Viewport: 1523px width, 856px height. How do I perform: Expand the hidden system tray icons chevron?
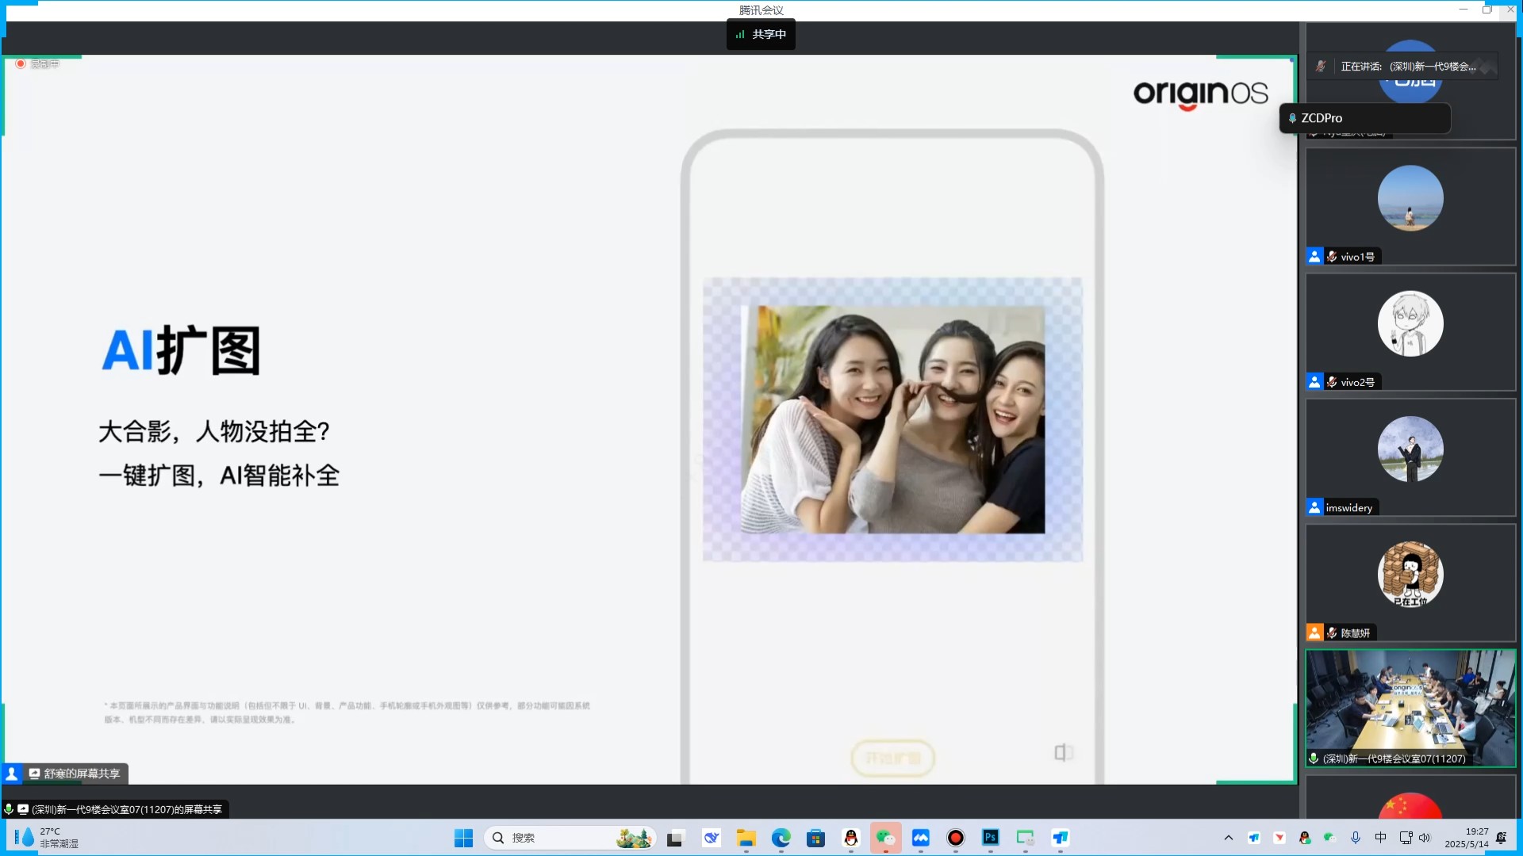pos(1229,838)
